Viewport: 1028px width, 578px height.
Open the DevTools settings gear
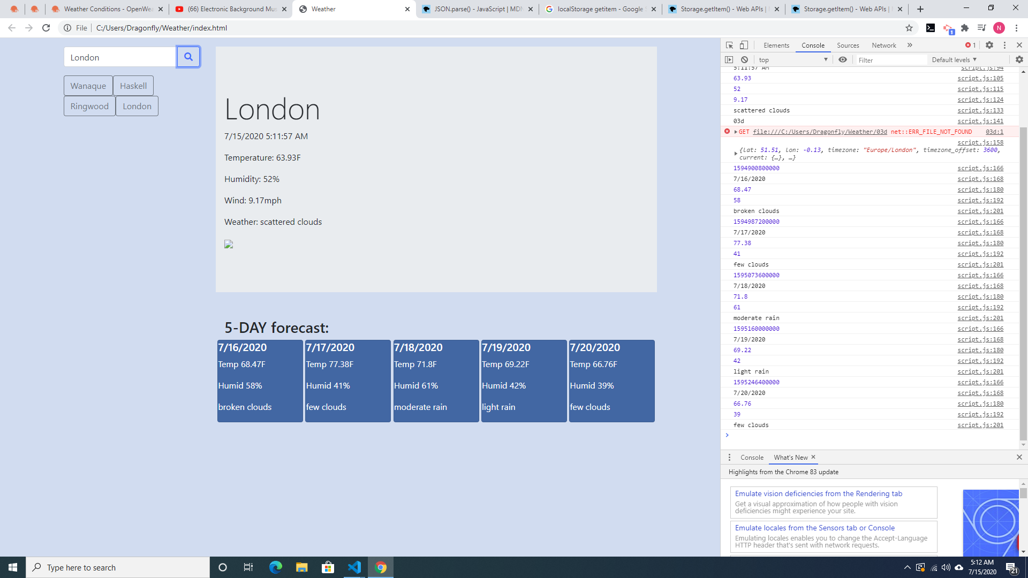tap(989, 45)
